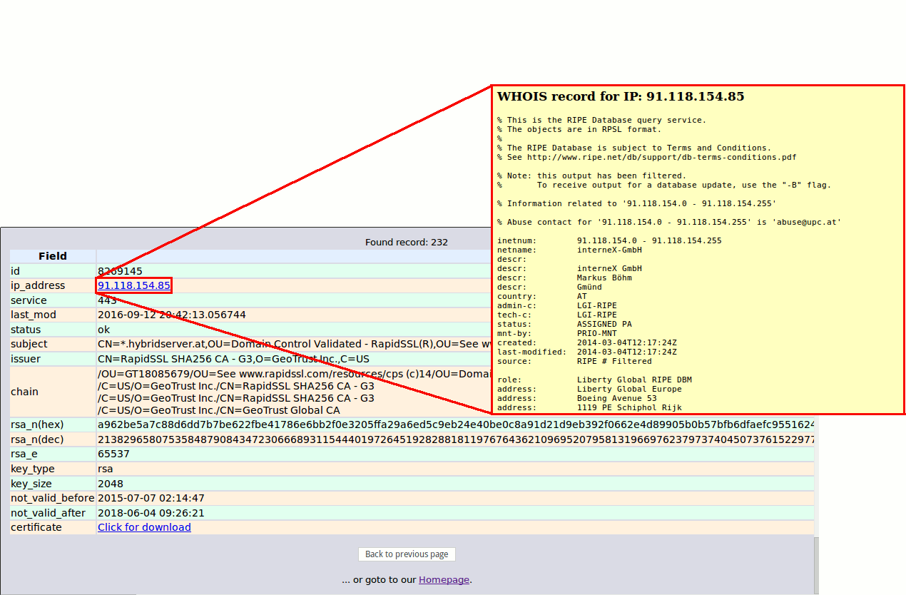Click the admin-c 'LGI-RIPE' value
The width and height of the screenshot is (906, 595).
coord(597,305)
